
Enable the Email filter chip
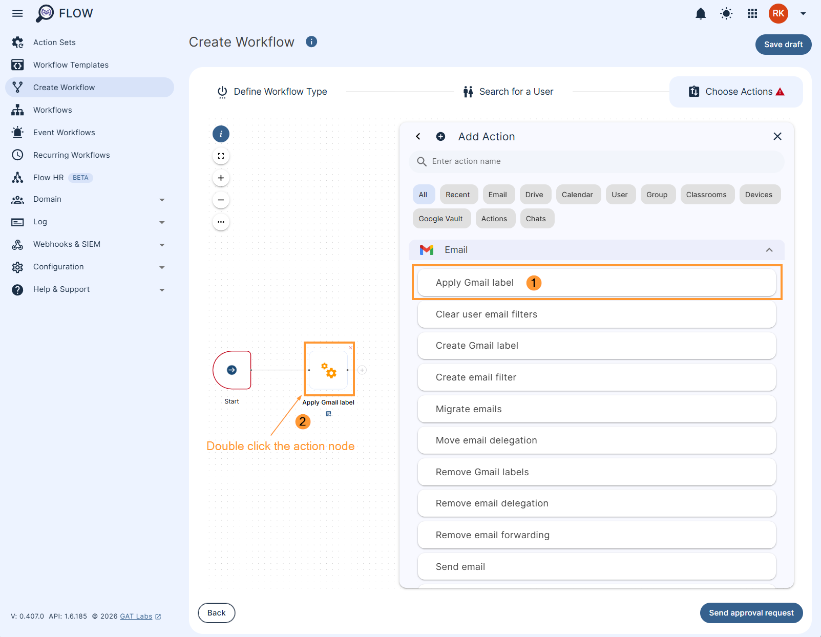(498, 194)
